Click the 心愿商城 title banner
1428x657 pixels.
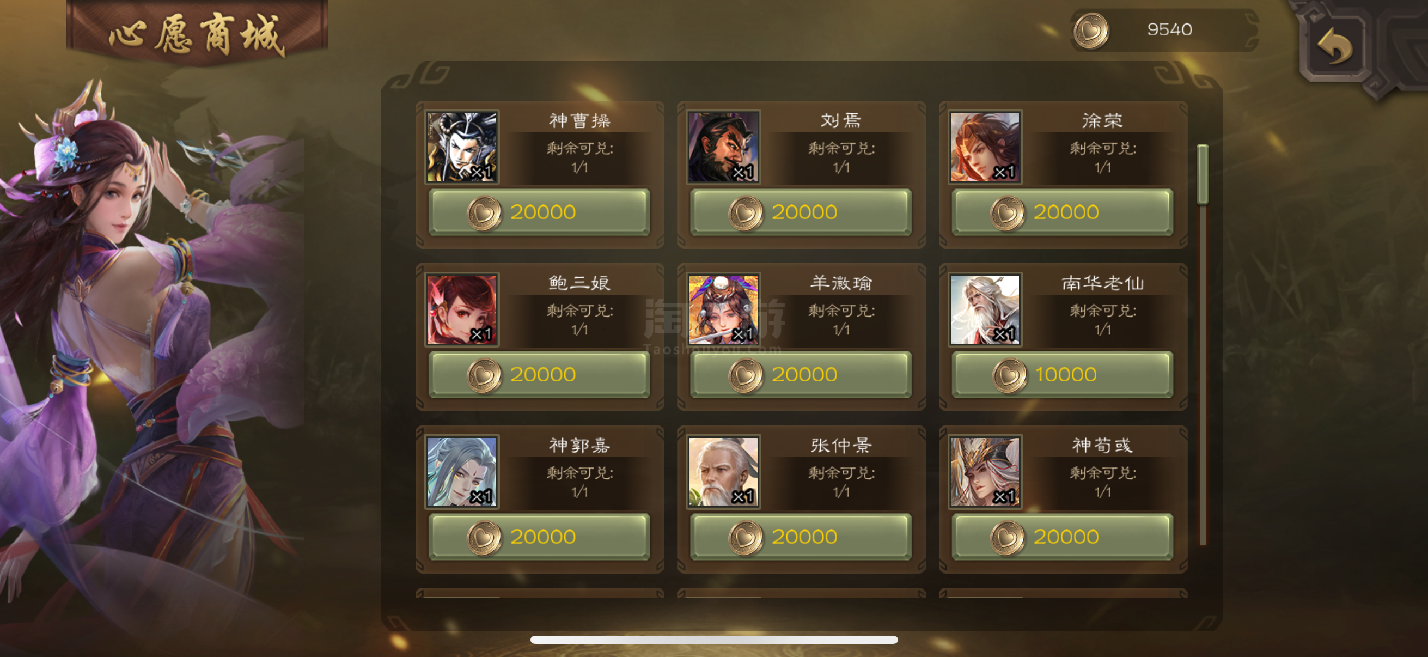click(197, 33)
